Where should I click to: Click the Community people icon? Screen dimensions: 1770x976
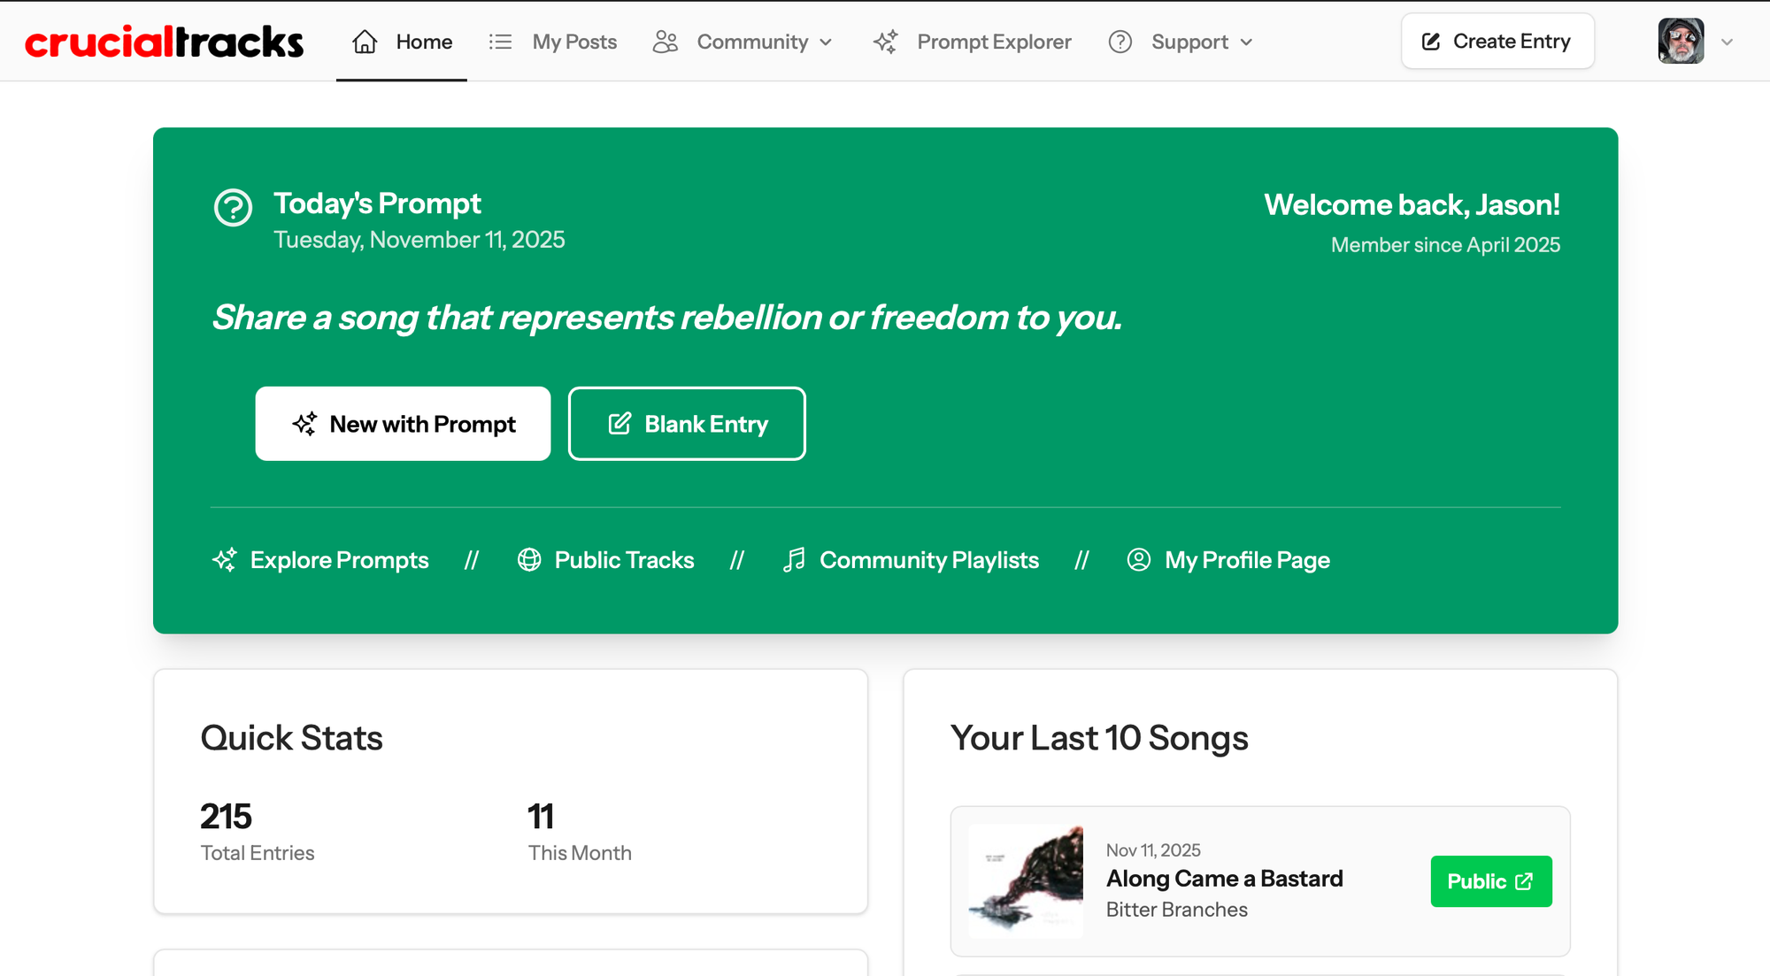coord(666,42)
